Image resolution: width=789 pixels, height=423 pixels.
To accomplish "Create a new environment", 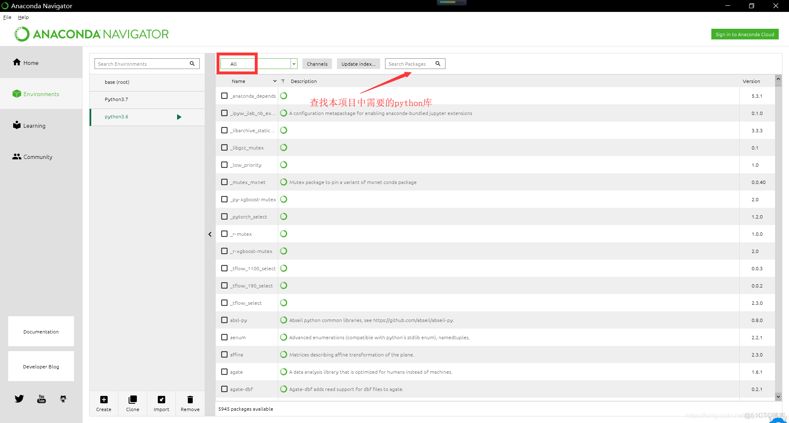I will (104, 403).
